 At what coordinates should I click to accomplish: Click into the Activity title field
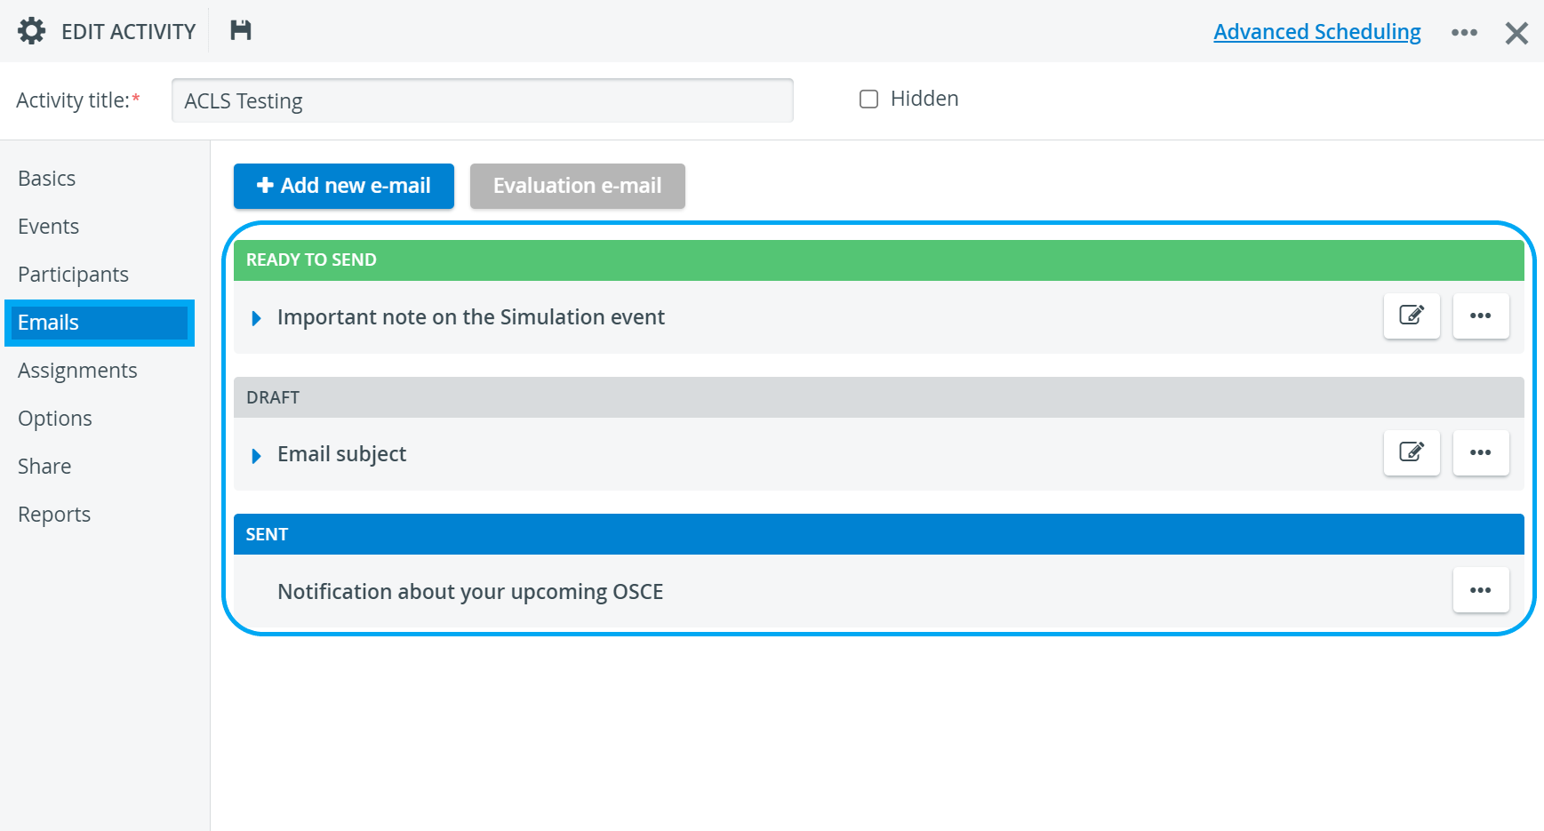click(483, 100)
